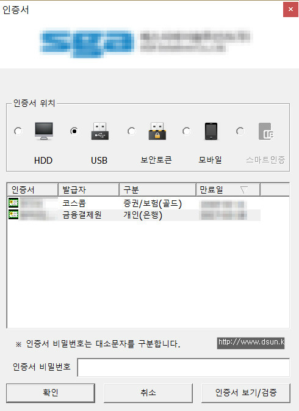
Task: Click the 금융결제원 row certificate icon
Action: (x=13, y=214)
